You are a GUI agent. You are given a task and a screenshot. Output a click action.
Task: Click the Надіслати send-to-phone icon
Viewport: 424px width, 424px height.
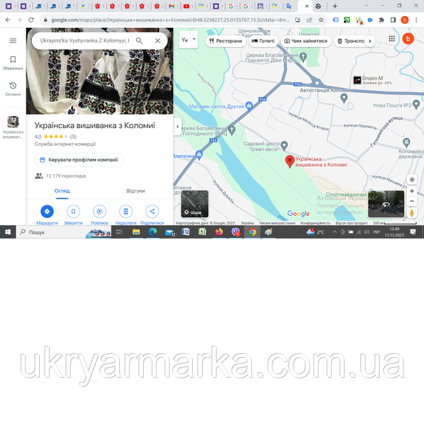126,211
